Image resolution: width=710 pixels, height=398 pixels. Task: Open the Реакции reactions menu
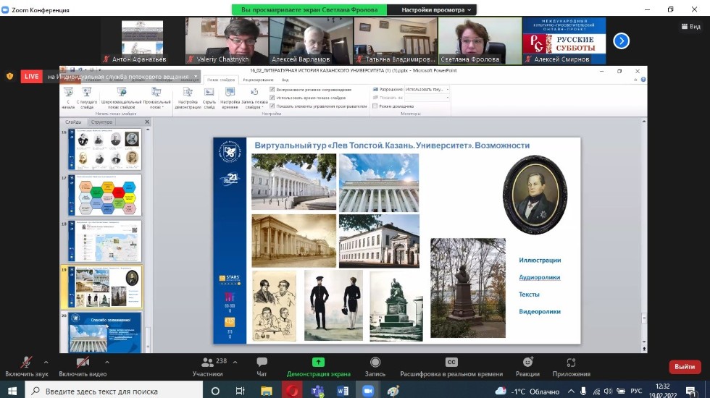pyautogui.click(x=527, y=363)
